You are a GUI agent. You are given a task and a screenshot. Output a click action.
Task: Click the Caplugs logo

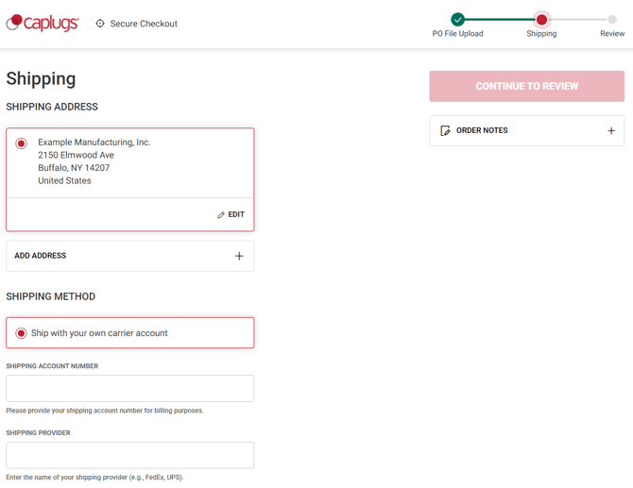click(42, 23)
